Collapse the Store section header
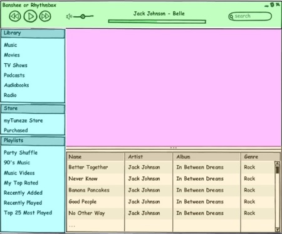This screenshot has width=282, height=234. pyautogui.click(x=33, y=109)
